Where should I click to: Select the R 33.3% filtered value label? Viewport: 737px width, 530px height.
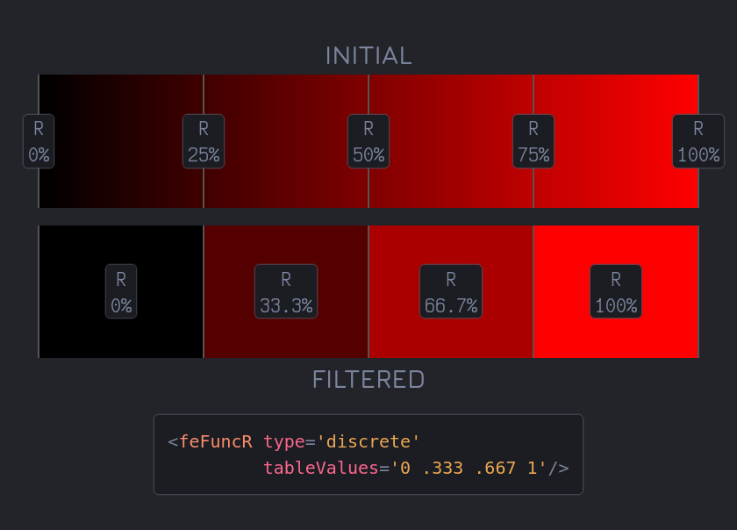(x=285, y=291)
